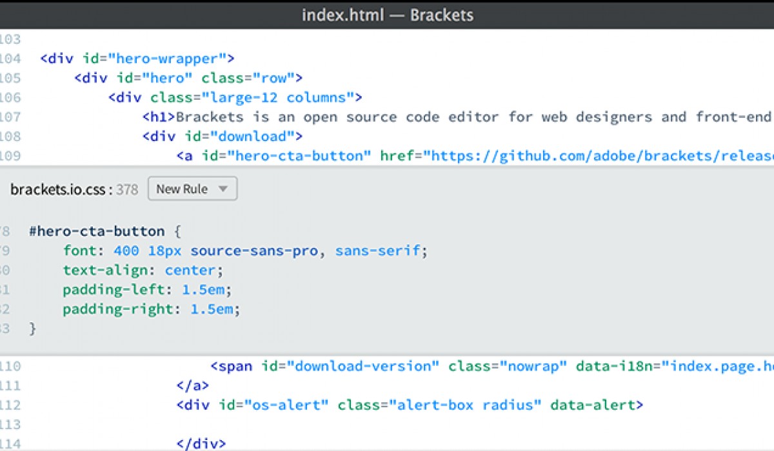The image size is (774, 451).
Task: Click the "os-alert" id value
Action: (x=286, y=405)
